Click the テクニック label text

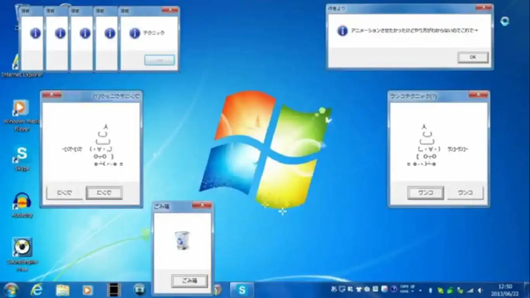154,33
